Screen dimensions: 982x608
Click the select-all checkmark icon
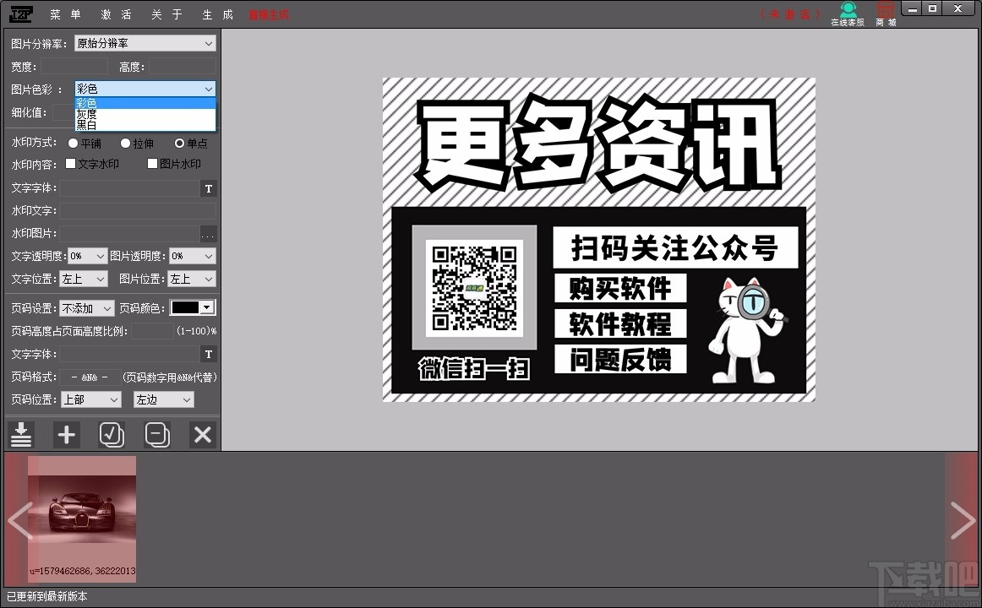click(x=112, y=435)
